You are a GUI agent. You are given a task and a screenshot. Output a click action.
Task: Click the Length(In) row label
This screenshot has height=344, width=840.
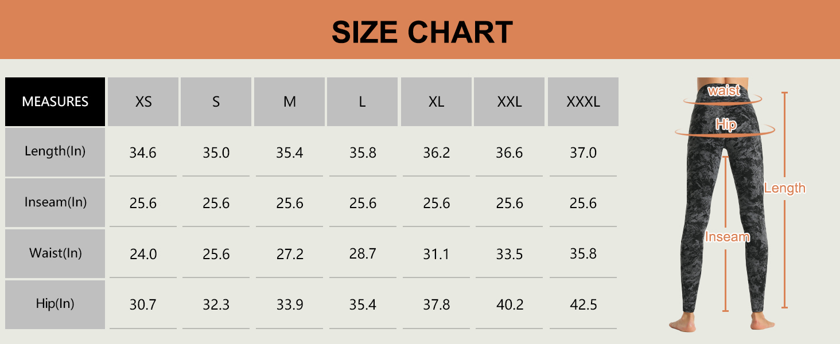(55, 151)
